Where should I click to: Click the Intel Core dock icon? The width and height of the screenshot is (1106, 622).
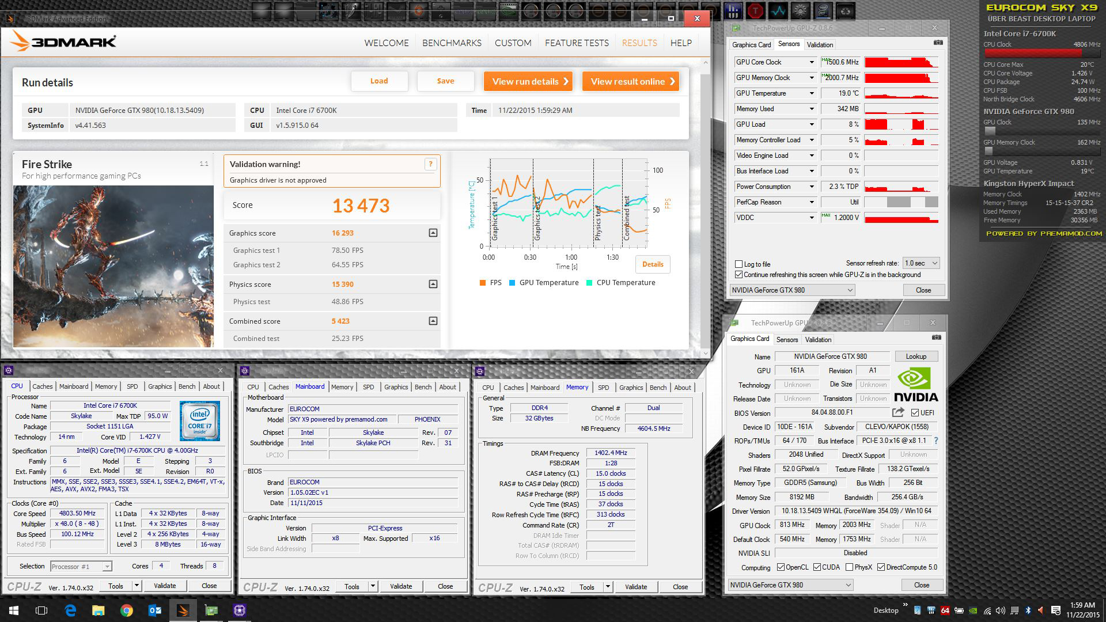pyautogui.click(x=823, y=10)
